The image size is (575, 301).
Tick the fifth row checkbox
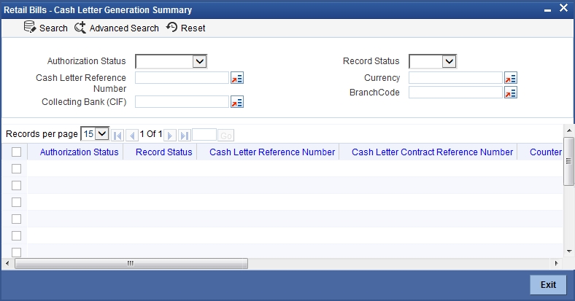[17, 236]
